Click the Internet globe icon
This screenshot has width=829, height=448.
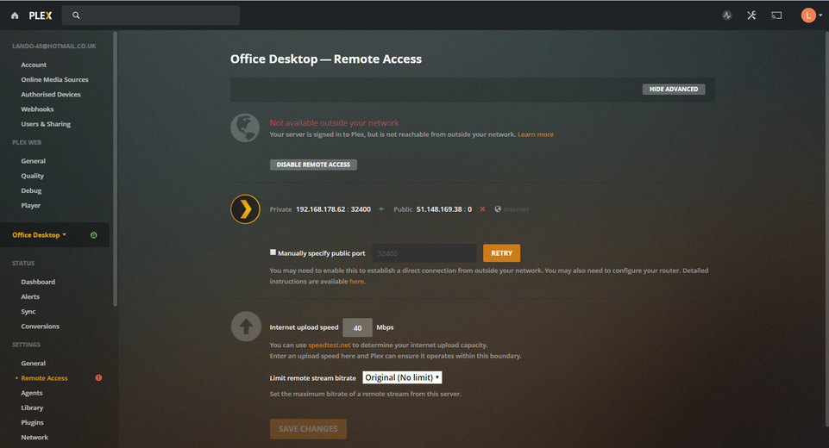click(498, 209)
